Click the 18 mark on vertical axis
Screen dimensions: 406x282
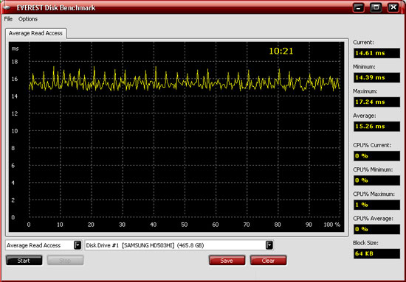[x=15, y=61]
